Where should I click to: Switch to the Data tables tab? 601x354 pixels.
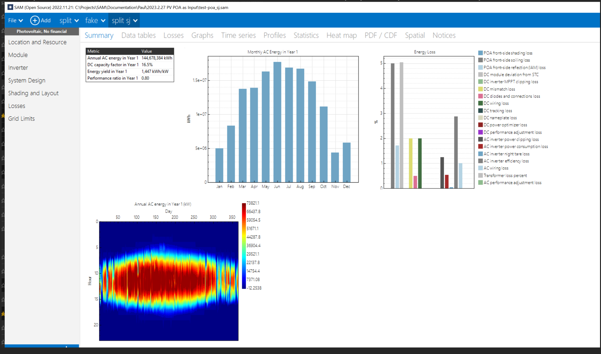coord(138,35)
